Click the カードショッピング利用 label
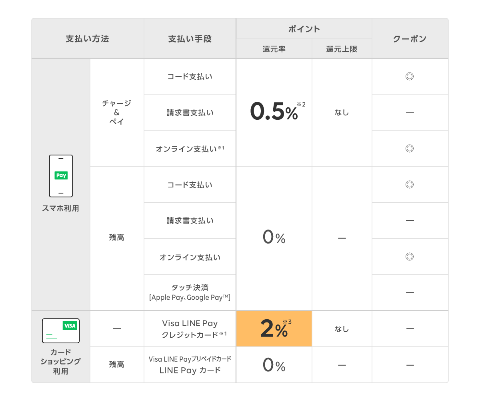The height and width of the screenshot is (403, 480). tap(61, 362)
